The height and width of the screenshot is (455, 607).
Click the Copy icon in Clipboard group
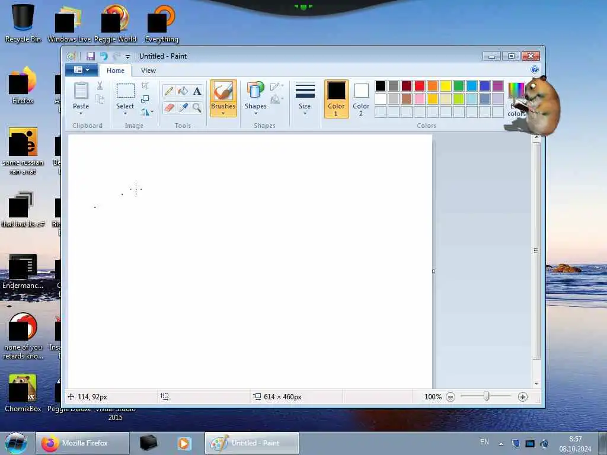point(100,99)
